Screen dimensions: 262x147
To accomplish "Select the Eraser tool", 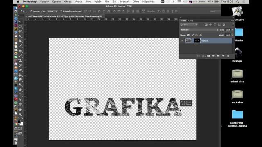I will click(20, 70).
